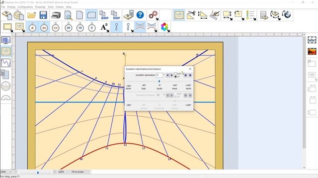This screenshot has width=318, height=178.
Task: Click the highlighted sundial drawing view icon
Action: point(179,15)
